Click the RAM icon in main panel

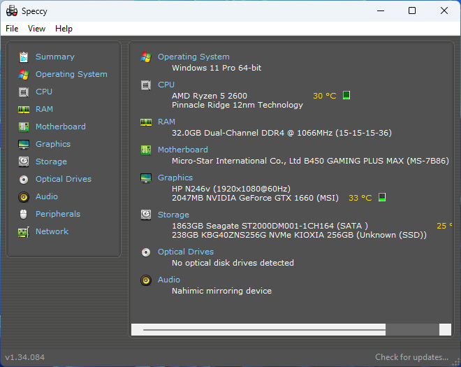click(146, 122)
